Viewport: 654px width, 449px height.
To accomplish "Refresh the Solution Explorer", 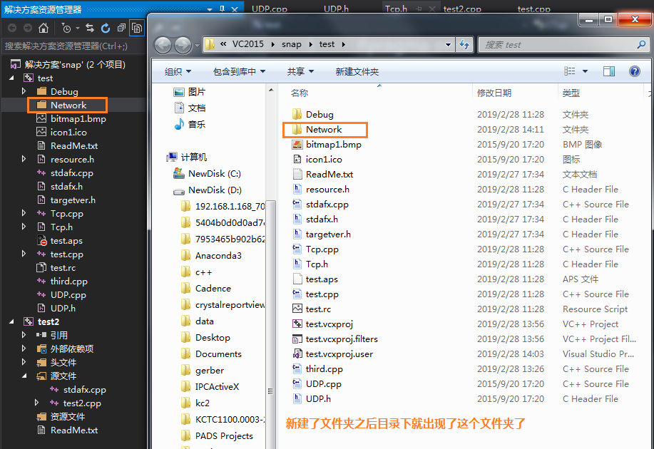I will coord(105,29).
